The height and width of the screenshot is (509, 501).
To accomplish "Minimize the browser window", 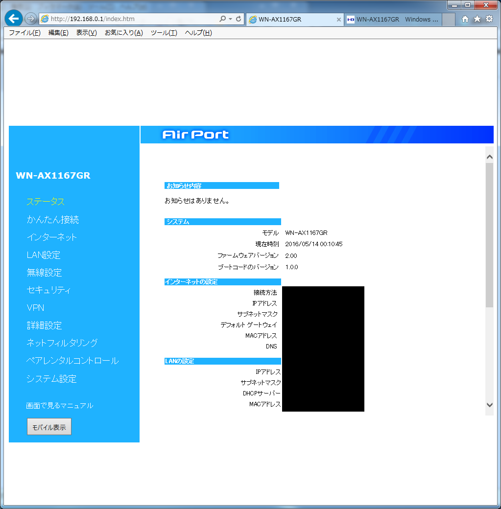I will (x=454, y=5).
